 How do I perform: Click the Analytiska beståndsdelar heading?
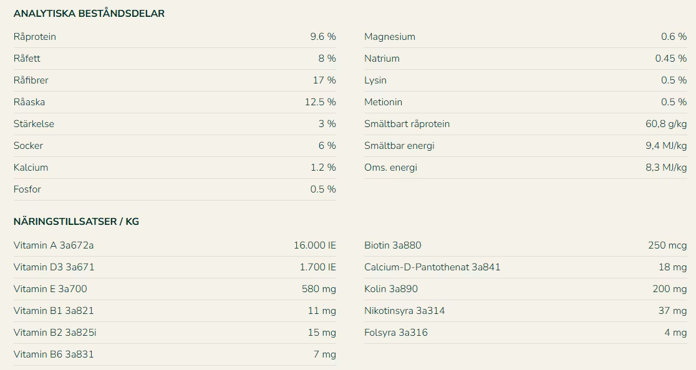point(89,13)
